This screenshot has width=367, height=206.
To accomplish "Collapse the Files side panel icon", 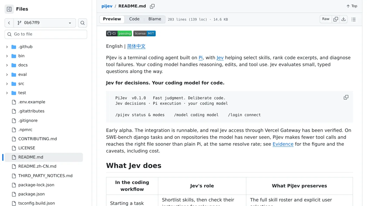I will coord(9,9).
